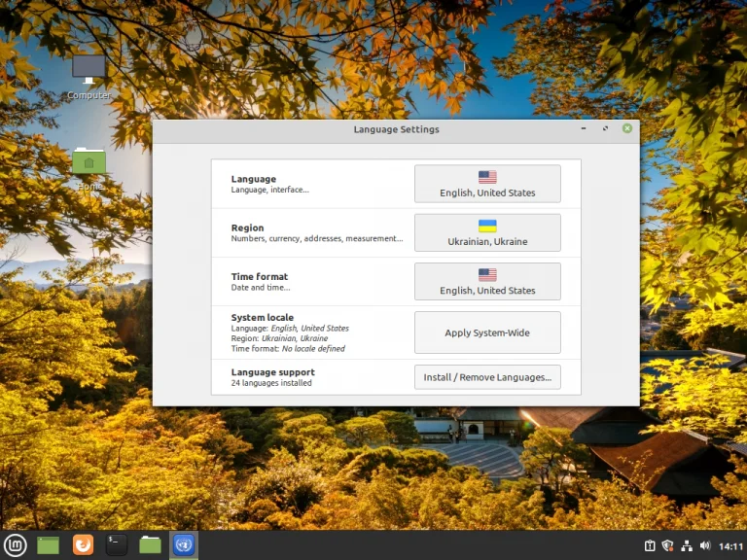747x560 pixels.
Task: Open the Terminal from the taskbar
Action: click(117, 545)
